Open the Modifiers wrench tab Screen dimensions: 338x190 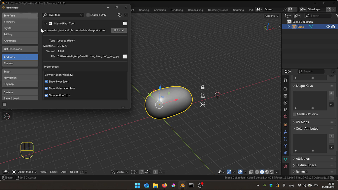[x=286, y=132]
